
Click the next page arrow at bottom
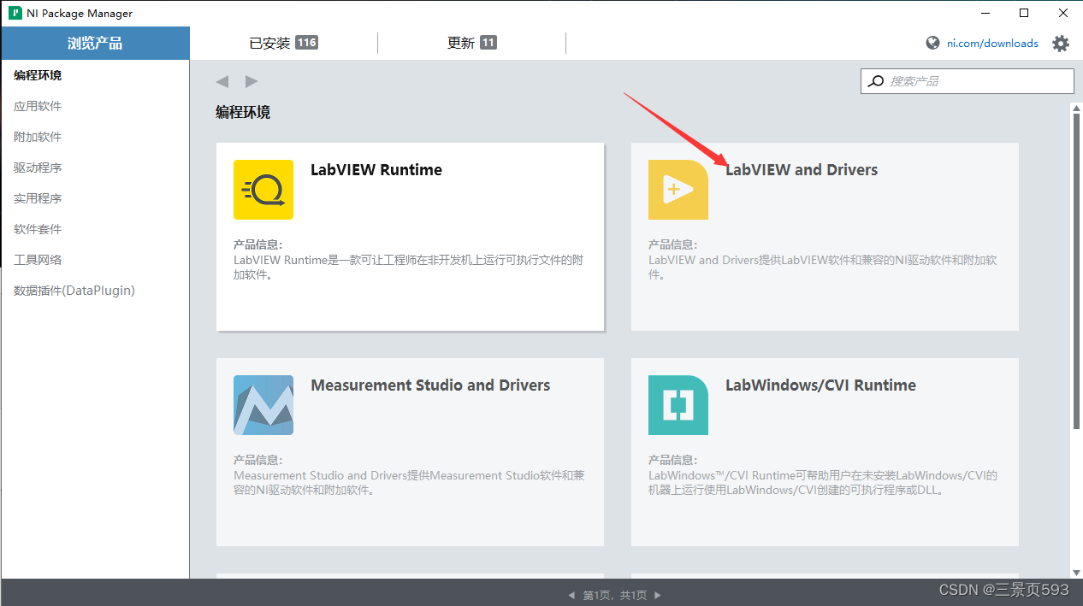(x=656, y=595)
